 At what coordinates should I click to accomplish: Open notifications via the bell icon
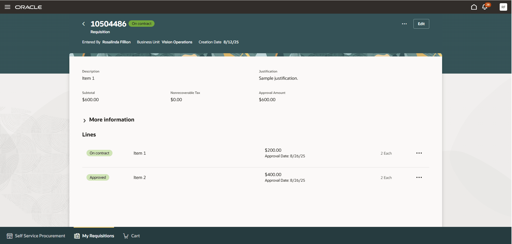click(485, 7)
